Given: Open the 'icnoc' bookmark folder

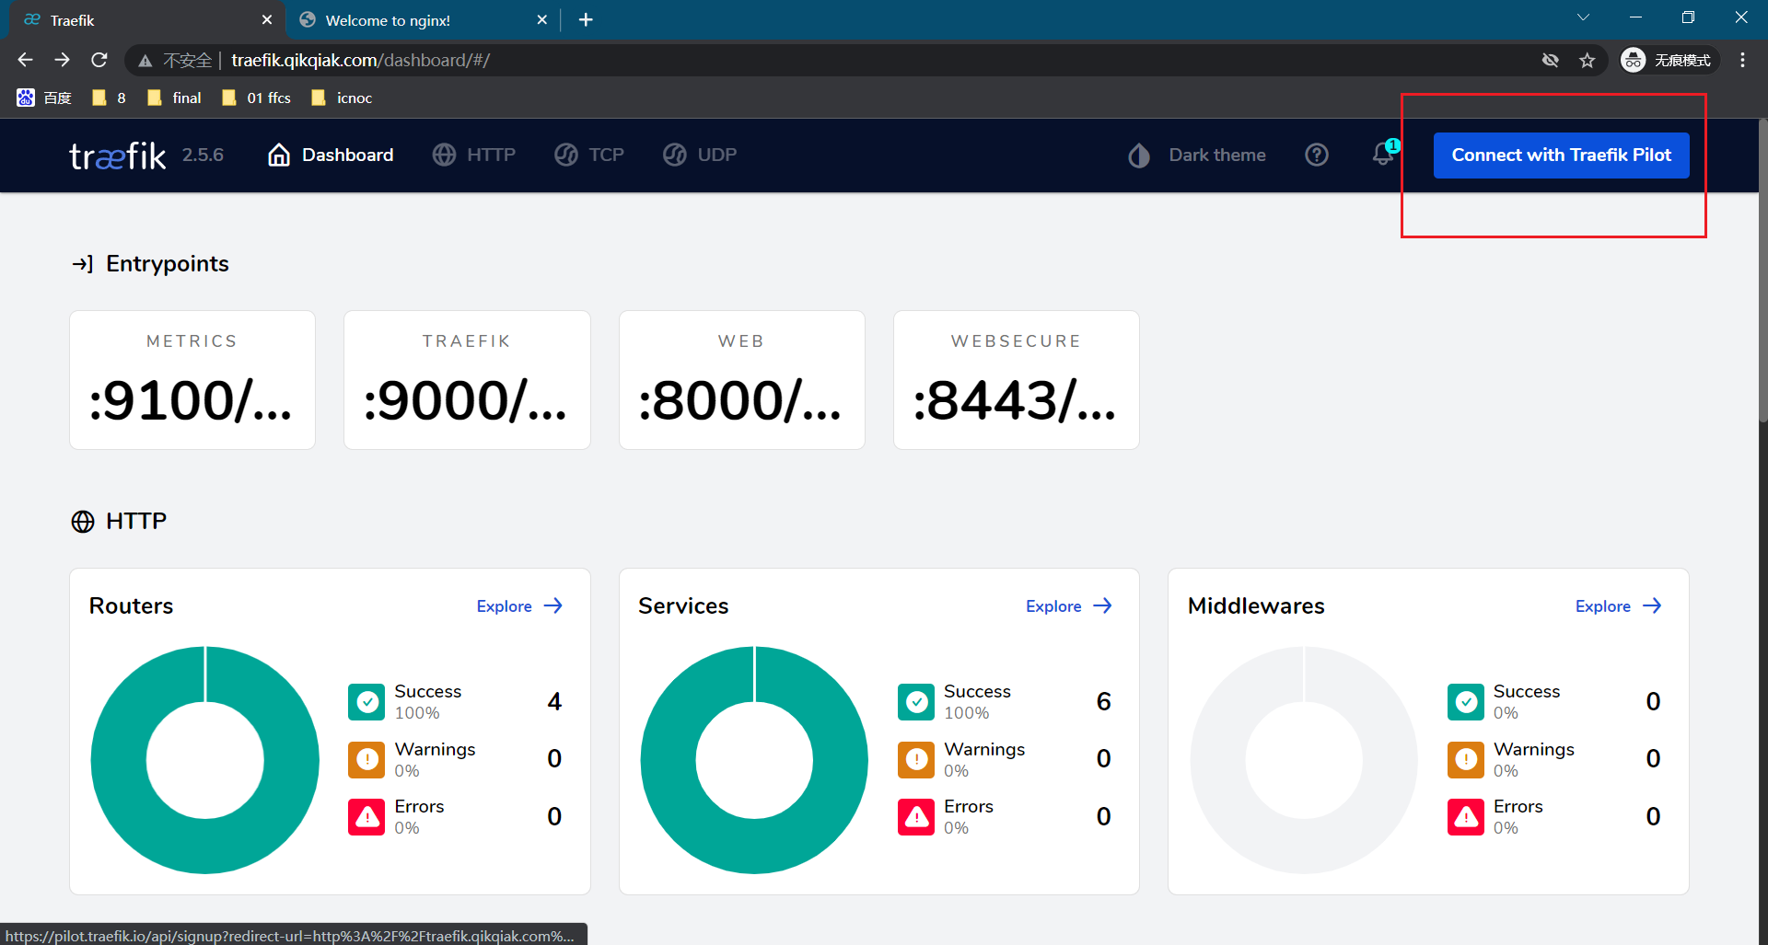Looking at the screenshot, I should (x=342, y=98).
